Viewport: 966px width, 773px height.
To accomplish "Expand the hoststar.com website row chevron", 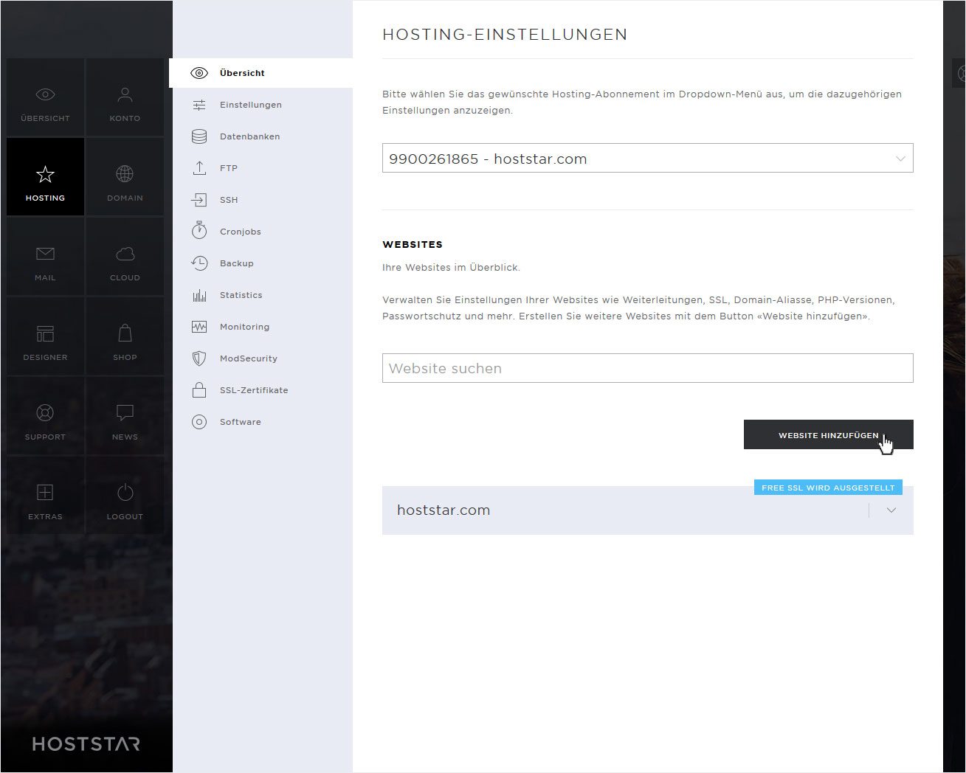I will click(891, 510).
